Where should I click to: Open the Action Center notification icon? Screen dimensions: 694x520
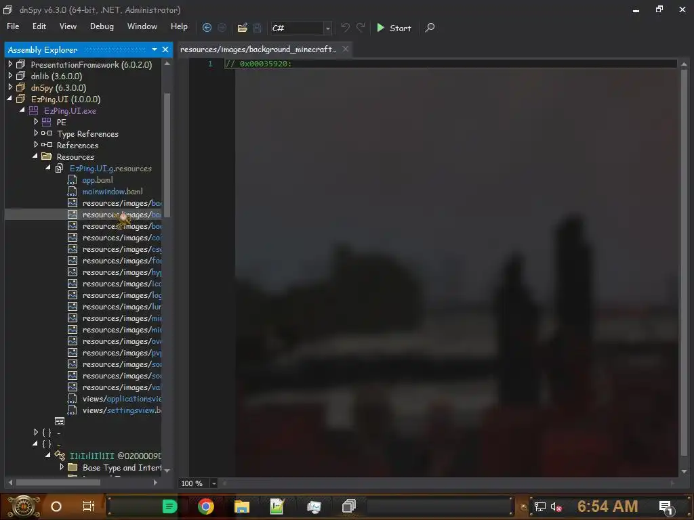pyautogui.click(x=666, y=507)
